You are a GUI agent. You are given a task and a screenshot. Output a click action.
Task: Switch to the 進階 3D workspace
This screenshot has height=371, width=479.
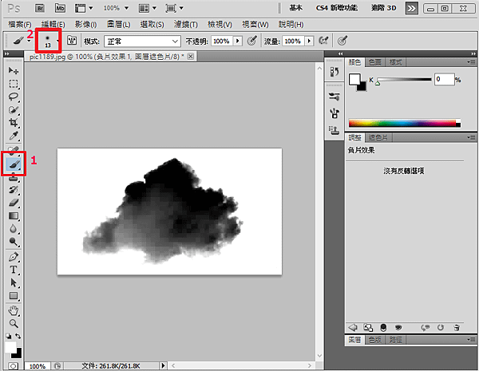click(383, 8)
